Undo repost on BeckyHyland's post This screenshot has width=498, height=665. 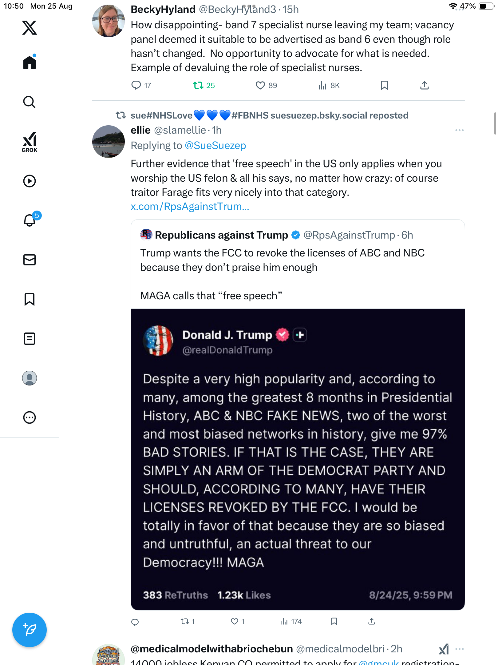coord(198,85)
